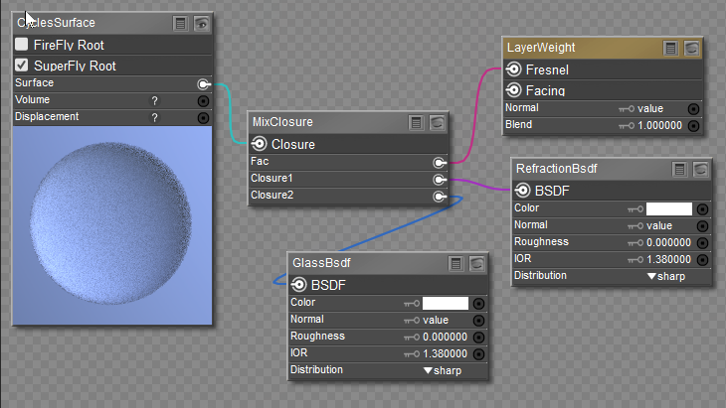
Task: Click the Volume input socket
Action: point(203,100)
